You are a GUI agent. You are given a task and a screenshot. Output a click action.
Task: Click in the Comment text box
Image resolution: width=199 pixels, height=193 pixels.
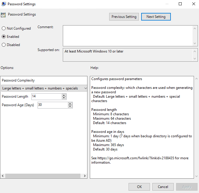[128, 35]
